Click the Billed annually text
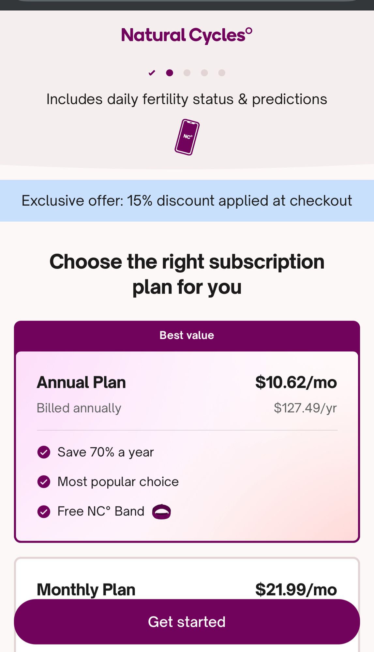The image size is (374, 652). [x=79, y=408]
